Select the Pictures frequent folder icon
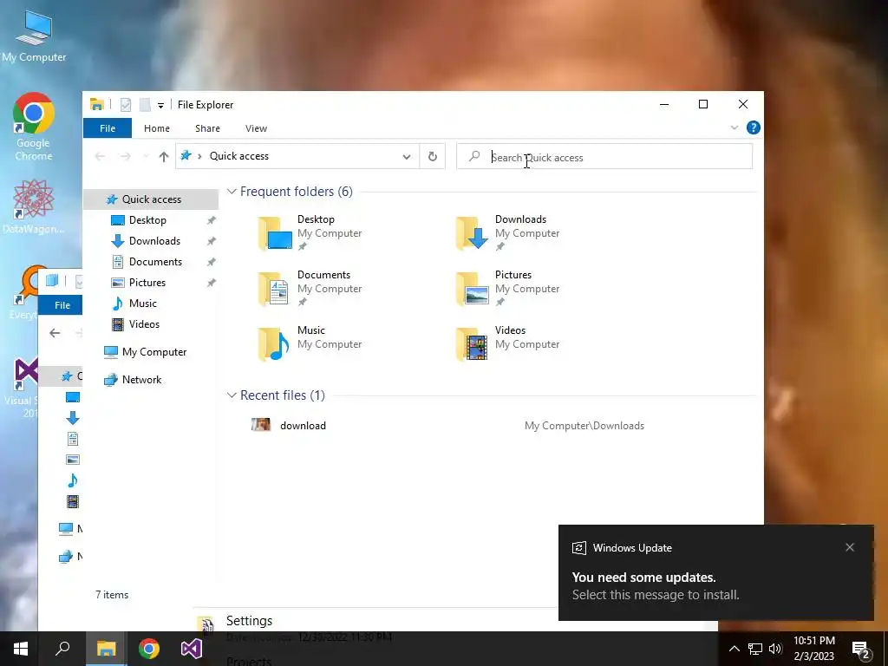The height and width of the screenshot is (666, 888). [x=473, y=288]
